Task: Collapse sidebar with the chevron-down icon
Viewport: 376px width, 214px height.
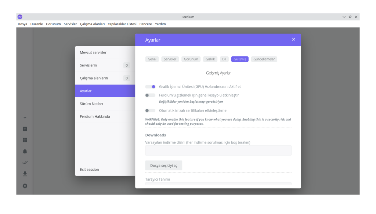Action: coord(25,118)
